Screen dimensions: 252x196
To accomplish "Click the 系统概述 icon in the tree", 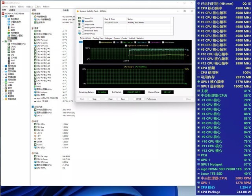I will click(9, 19).
